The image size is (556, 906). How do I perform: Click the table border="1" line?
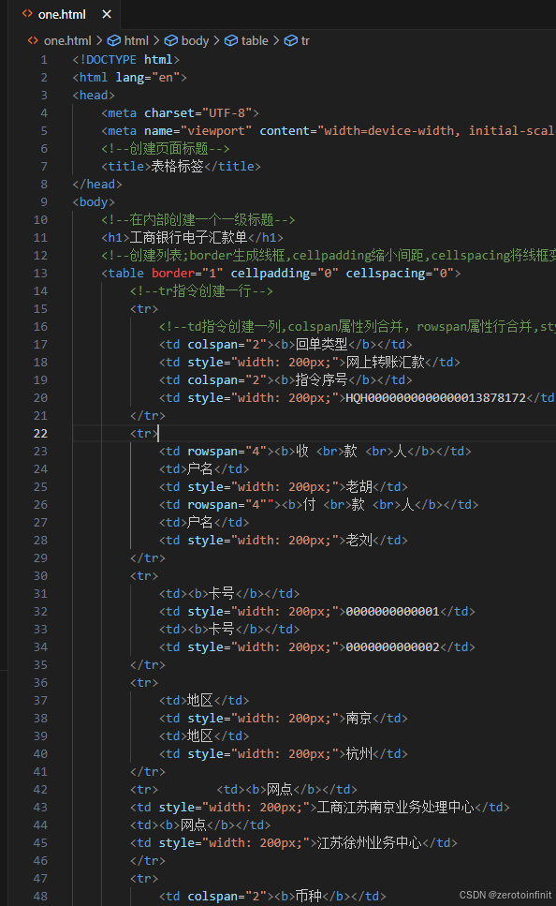point(281,274)
